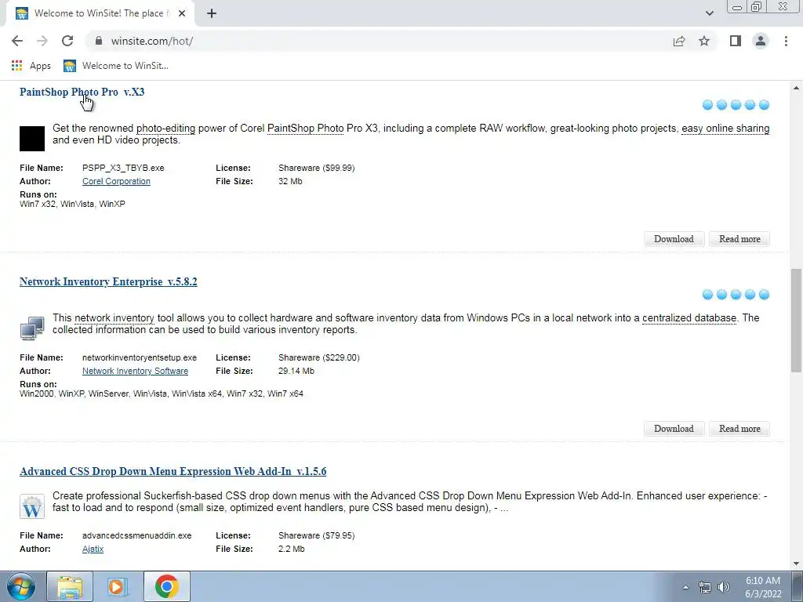Open PaintShop Photo Pro v.X3 title link
Image resolution: width=803 pixels, height=602 pixels.
coord(82,92)
